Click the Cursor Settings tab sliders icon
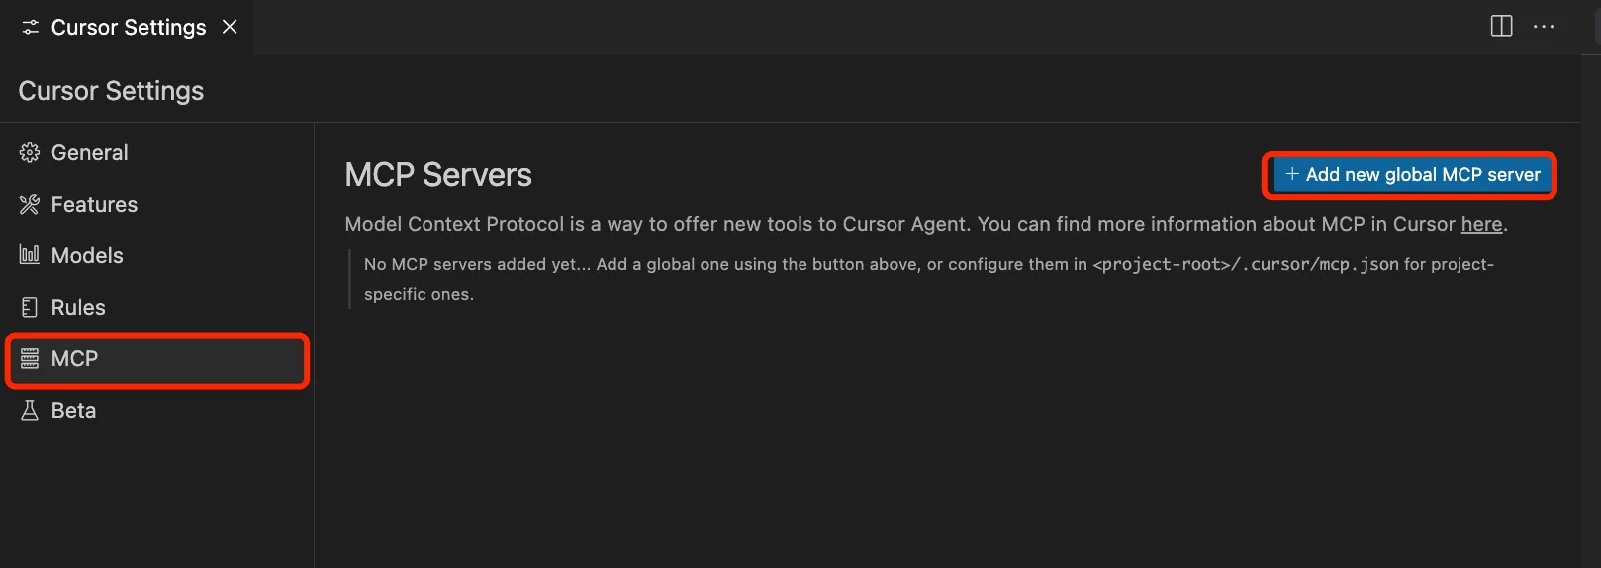 click(x=31, y=28)
